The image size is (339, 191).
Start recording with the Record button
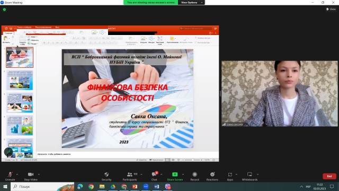(x=194, y=176)
